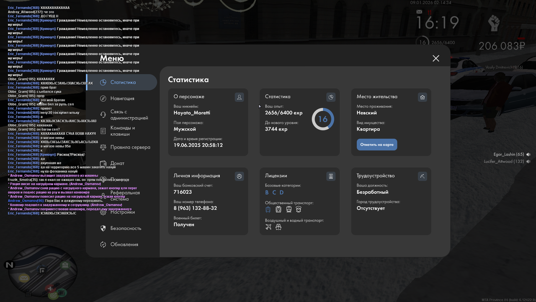Click the circular level 16 progress ring

[323, 119]
